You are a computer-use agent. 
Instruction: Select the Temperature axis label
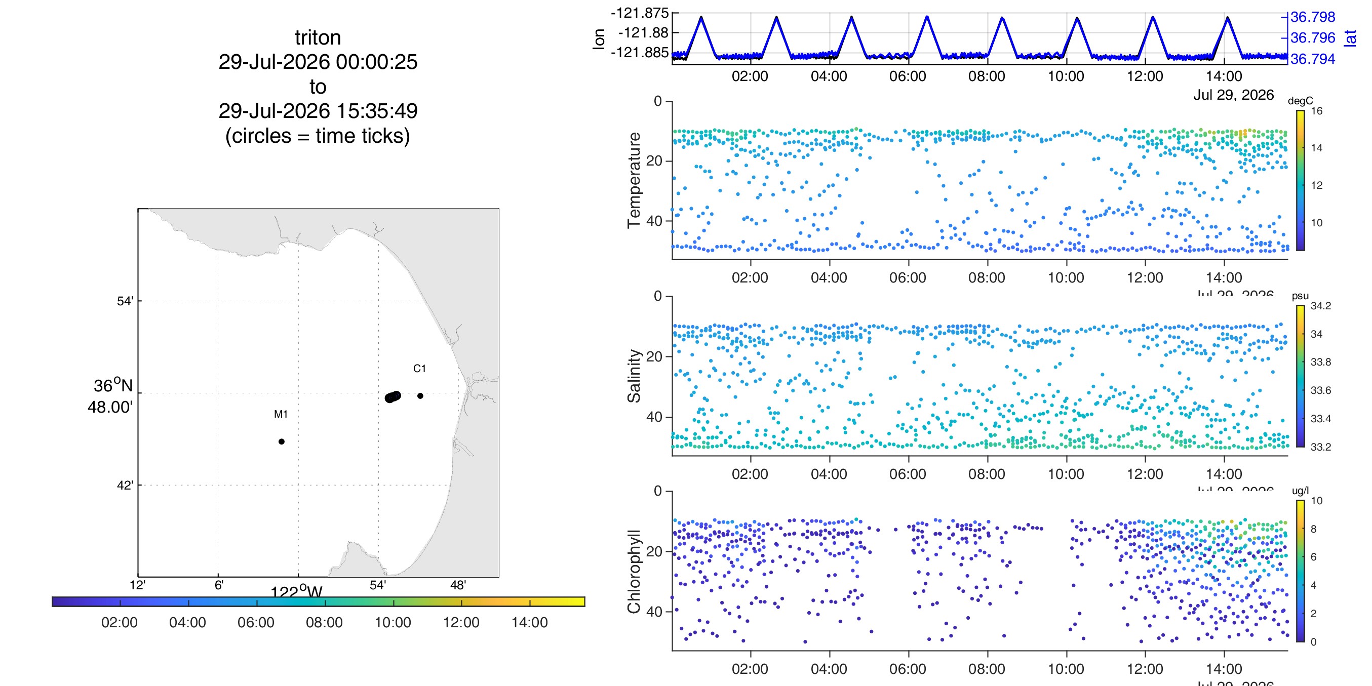[634, 180]
